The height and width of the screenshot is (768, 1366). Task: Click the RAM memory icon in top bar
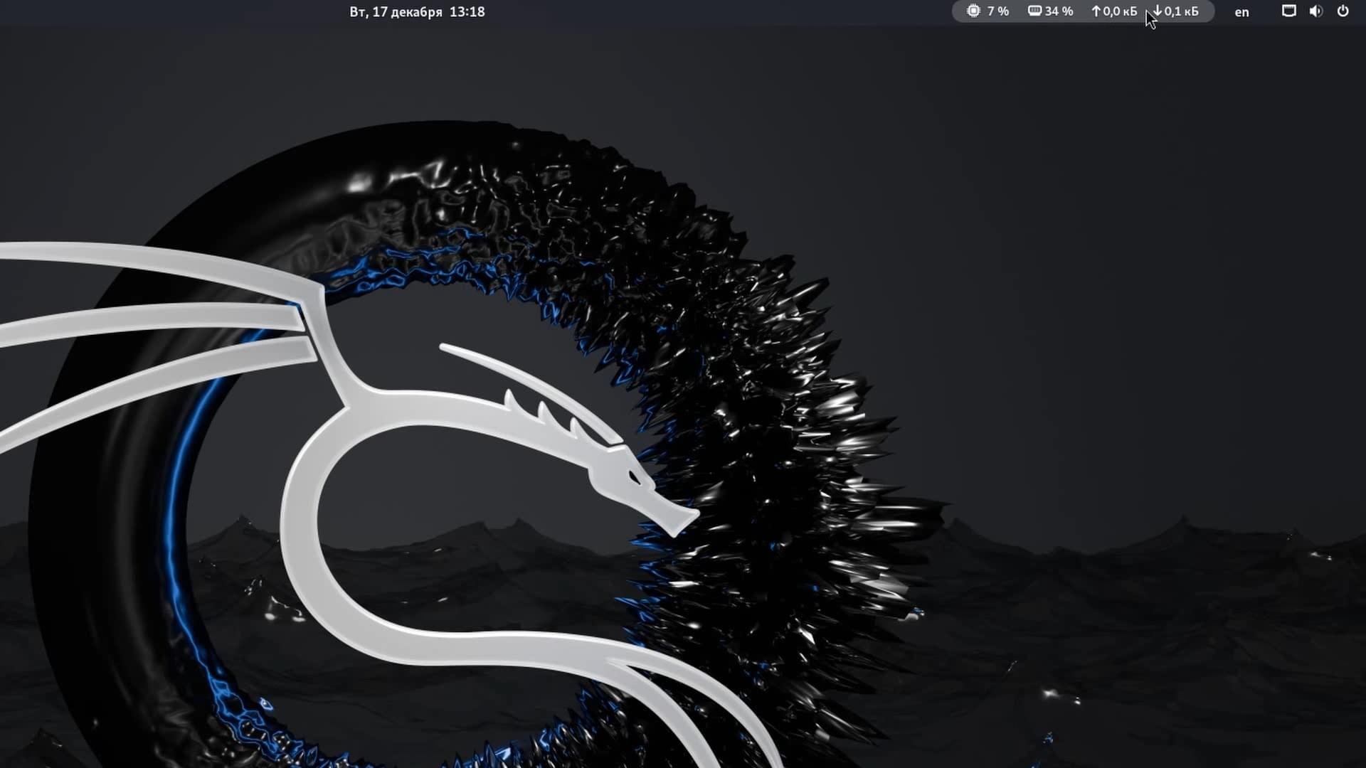pos(1034,11)
